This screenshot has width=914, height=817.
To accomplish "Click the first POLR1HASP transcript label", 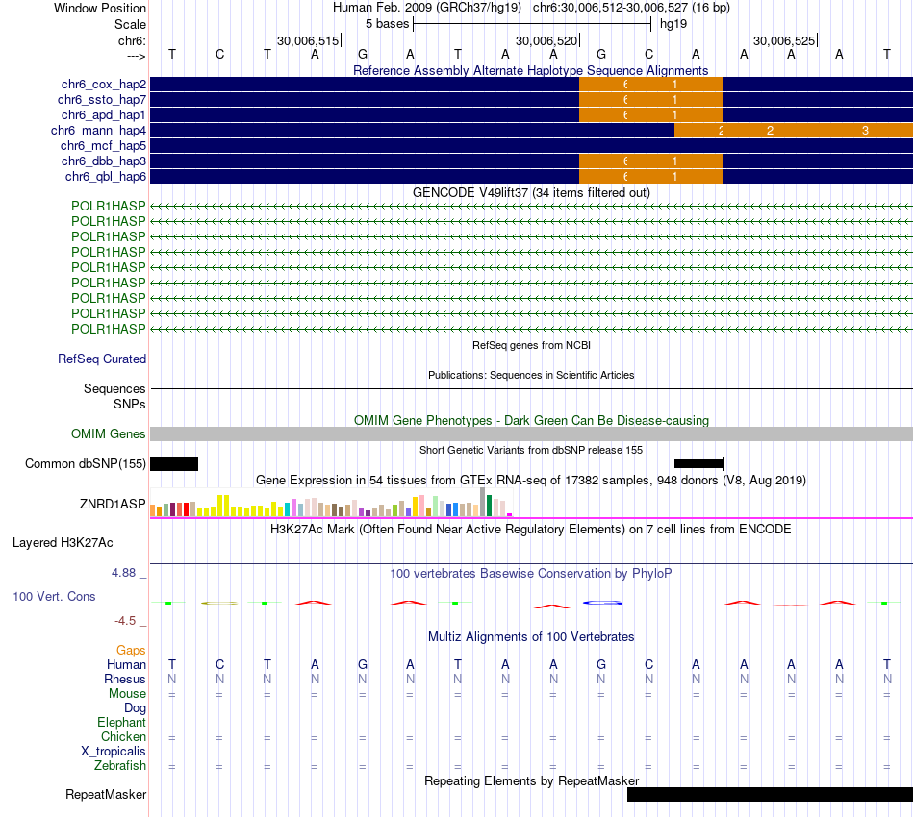I will pos(108,206).
